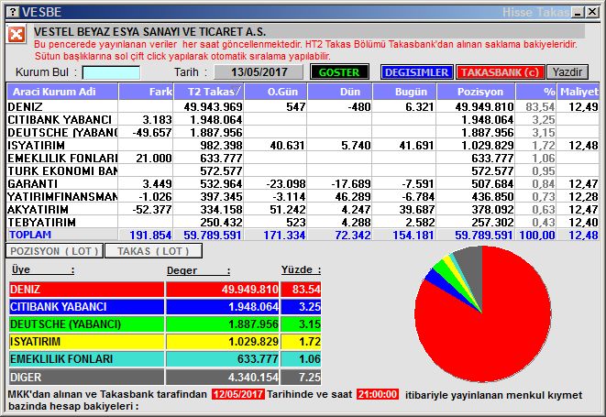This screenshot has width=606, height=417.
Task: Click total T2 Takas value 59.789.591
Action: (212, 235)
